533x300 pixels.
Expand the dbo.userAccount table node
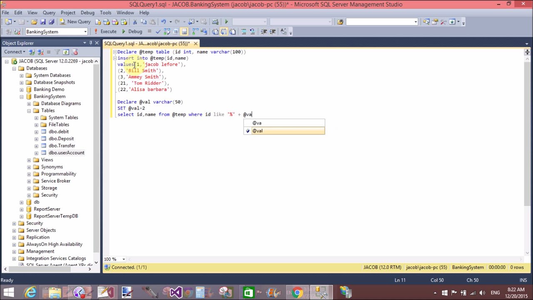click(x=37, y=153)
